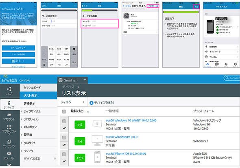Viewport: 240px width, 168px height.
Task: Click the パスワード input field
Action: (x=100, y=26)
